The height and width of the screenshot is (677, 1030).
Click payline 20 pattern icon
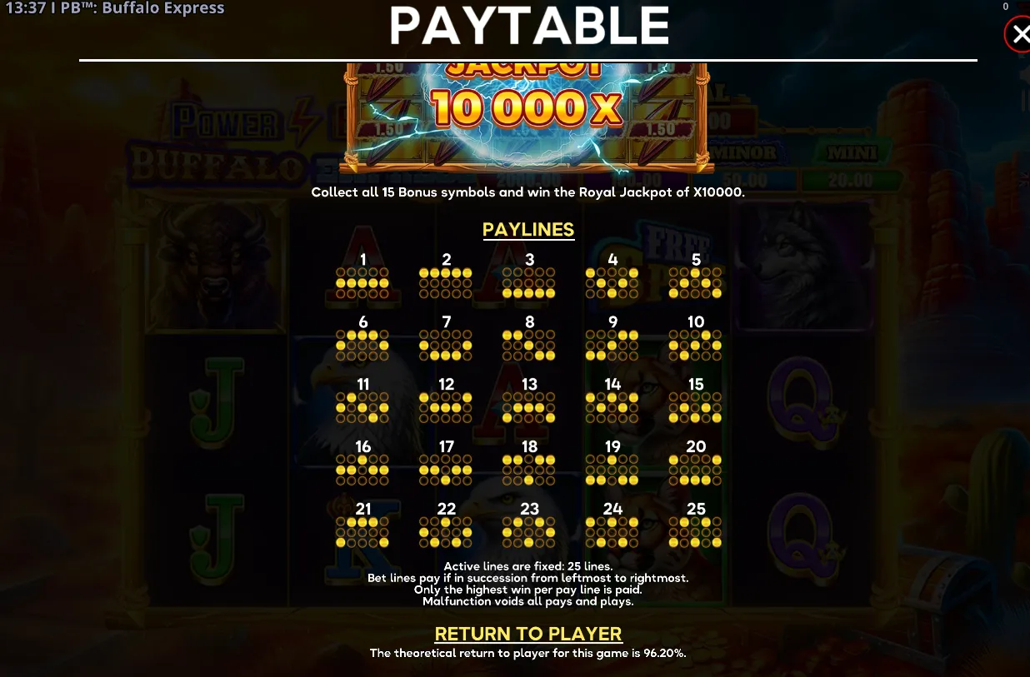(x=696, y=470)
